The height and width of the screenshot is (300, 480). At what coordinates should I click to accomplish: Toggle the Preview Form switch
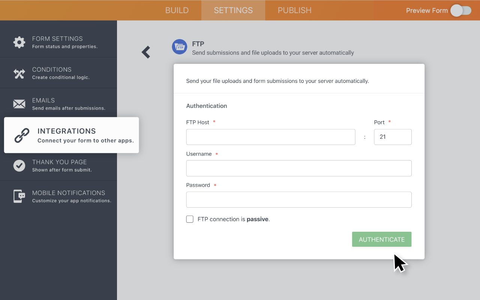point(460,10)
